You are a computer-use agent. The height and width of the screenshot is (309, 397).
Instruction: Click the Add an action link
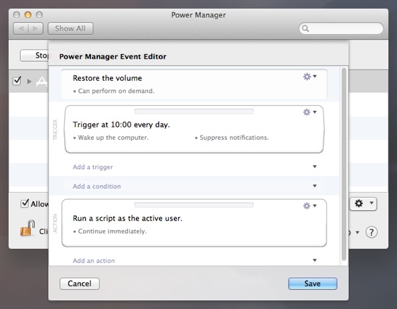tap(94, 261)
